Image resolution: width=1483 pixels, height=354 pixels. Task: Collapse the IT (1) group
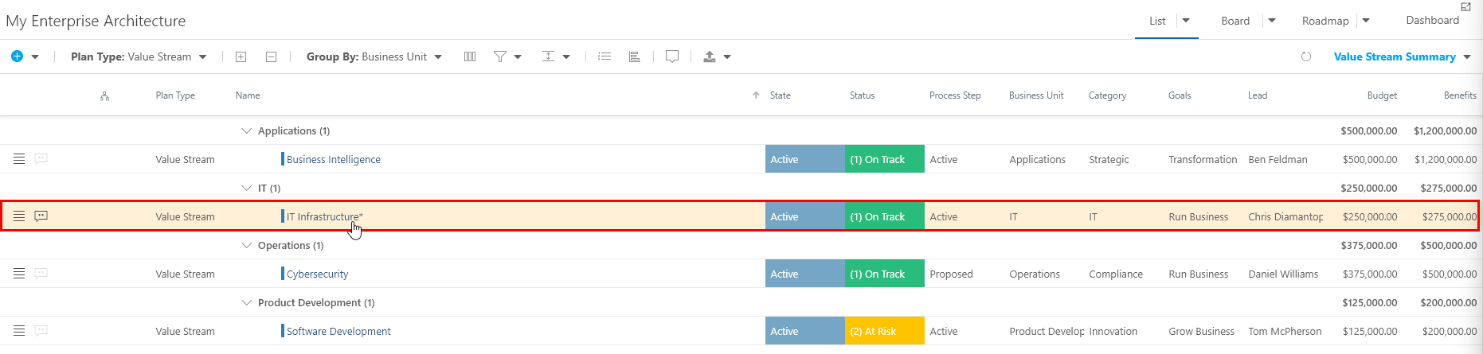click(x=246, y=188)
